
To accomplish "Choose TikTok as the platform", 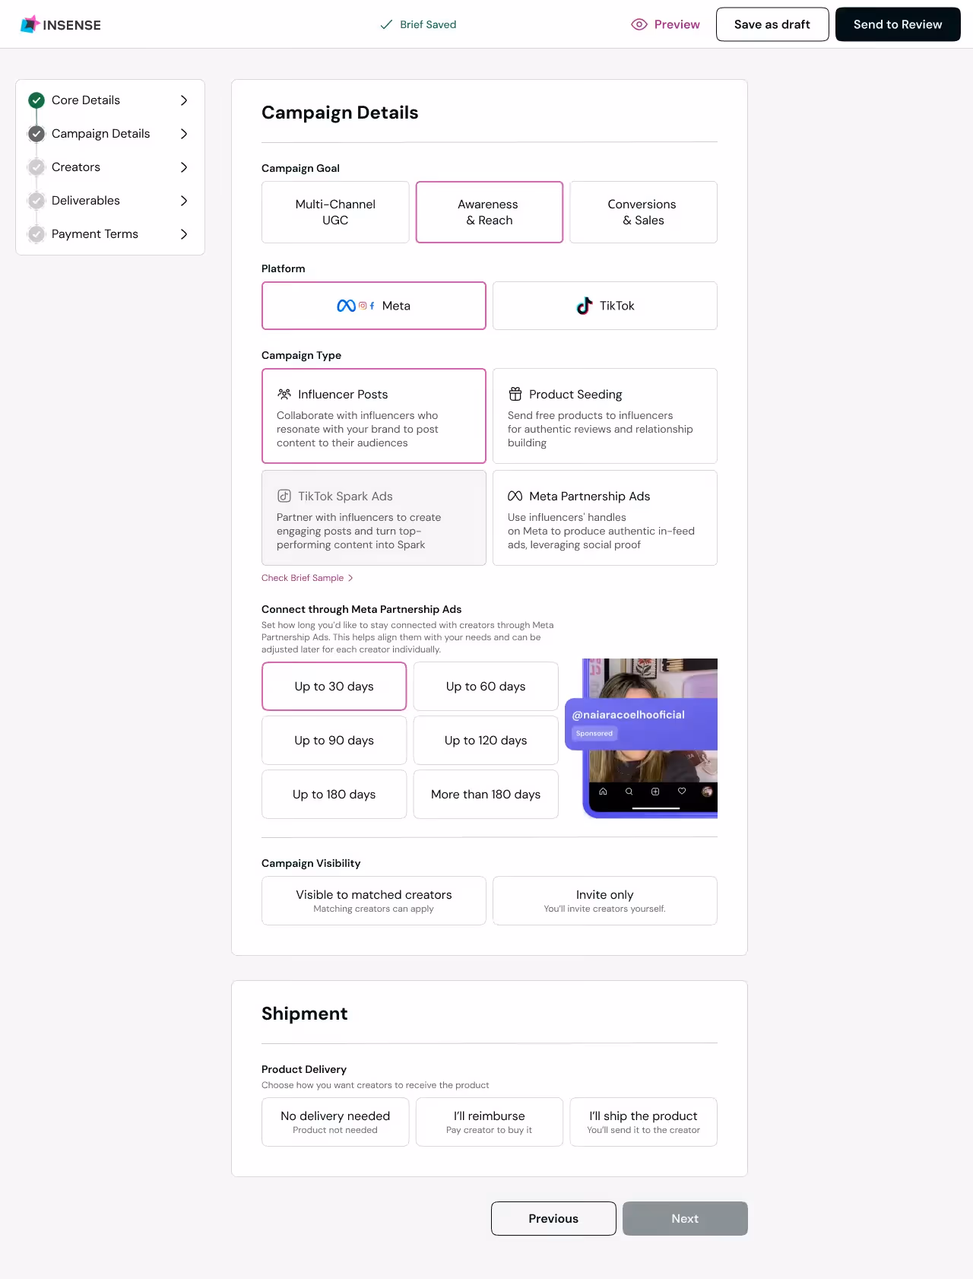I will [x=605, y=306].
